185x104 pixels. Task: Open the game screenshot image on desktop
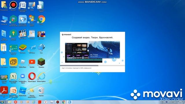[4, 78]
